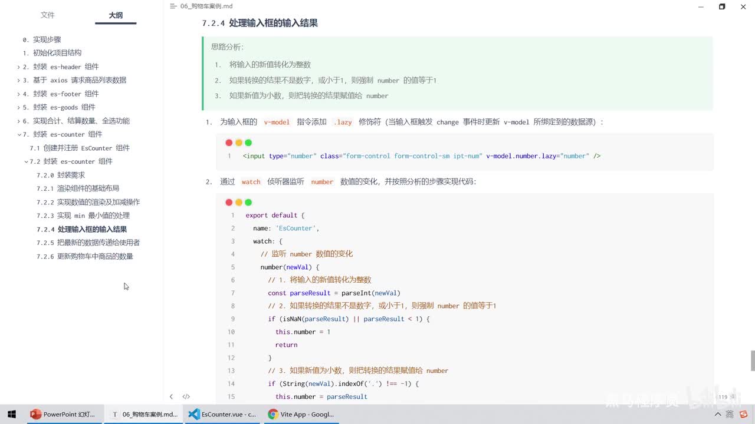Screen dimensions: 755x424
Task: Switch to the 文件 sidebar tab
Action: click(47, 15)
